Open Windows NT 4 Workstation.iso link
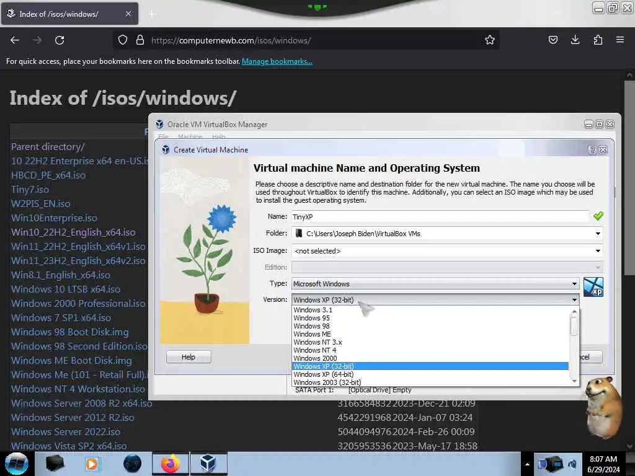This screenshot has height=476, width=635. point(78,389)
